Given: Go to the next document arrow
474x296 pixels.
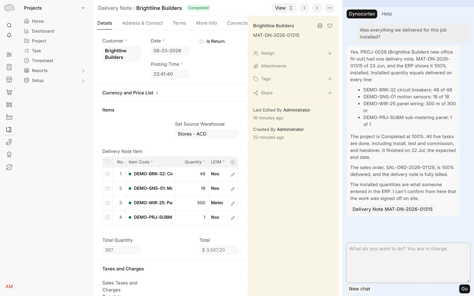Looking at the screenshot, I should [317, 8].
